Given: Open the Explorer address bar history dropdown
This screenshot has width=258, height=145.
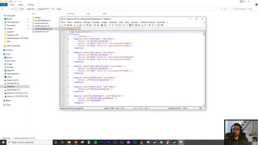Looking at the screenshot, I should 221,9.
